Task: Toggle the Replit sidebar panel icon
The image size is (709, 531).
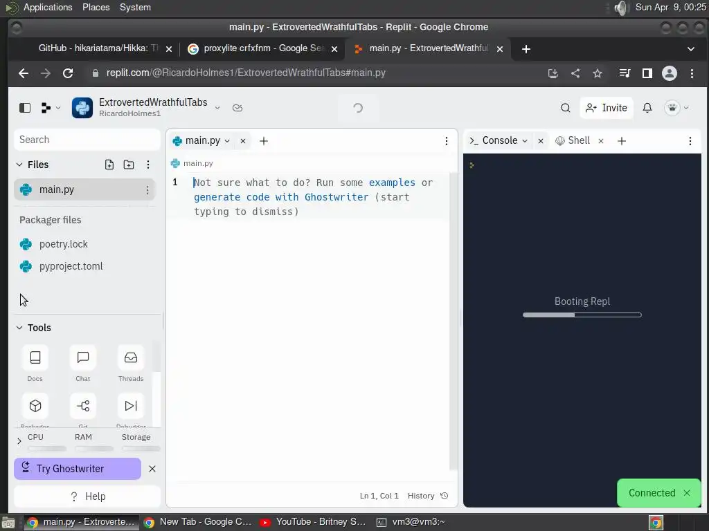Action: [x=25, y=108]
